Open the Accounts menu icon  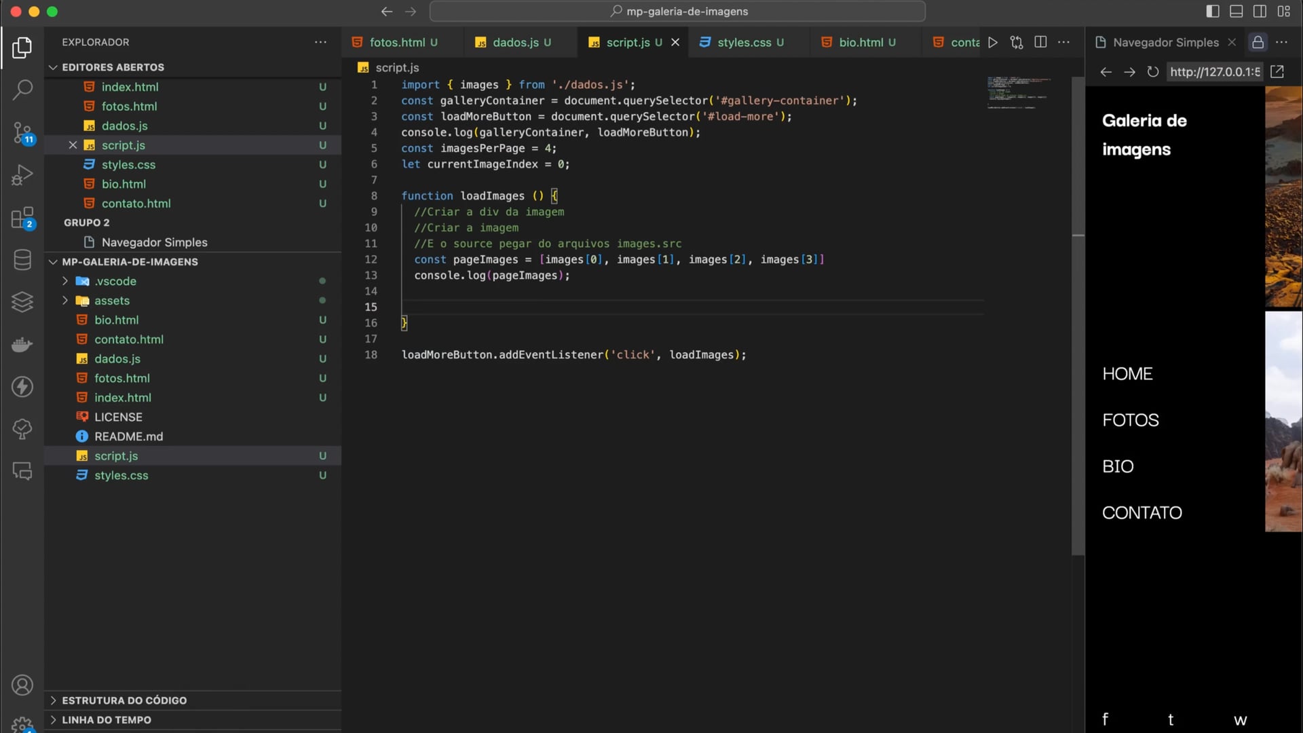(x=22, y=685)
